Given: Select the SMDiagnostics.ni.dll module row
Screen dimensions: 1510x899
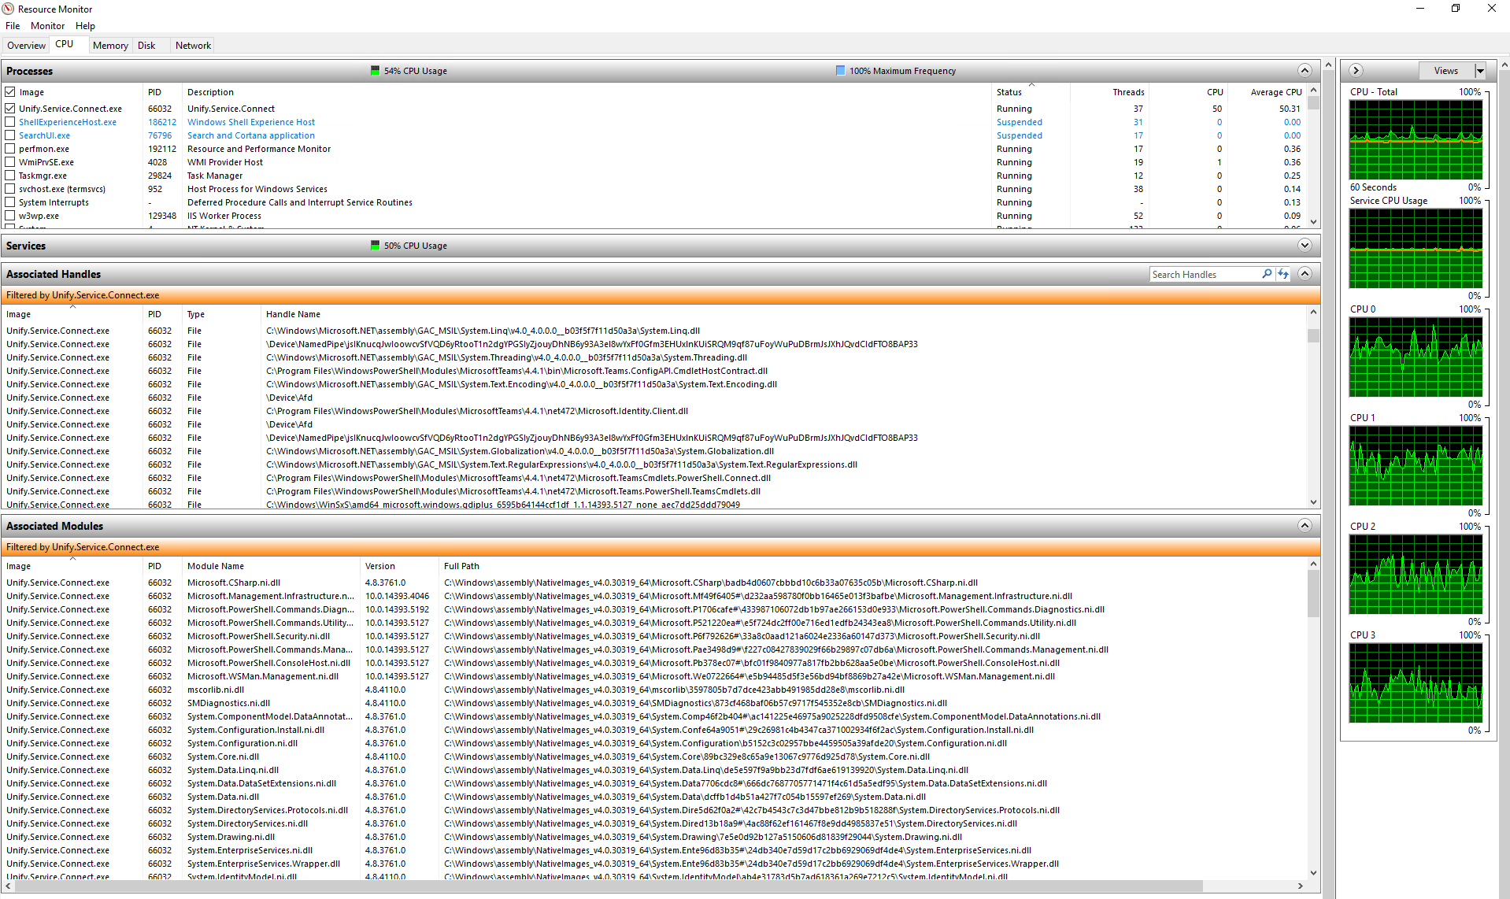Looking at the screenshot, I should 654,703.
